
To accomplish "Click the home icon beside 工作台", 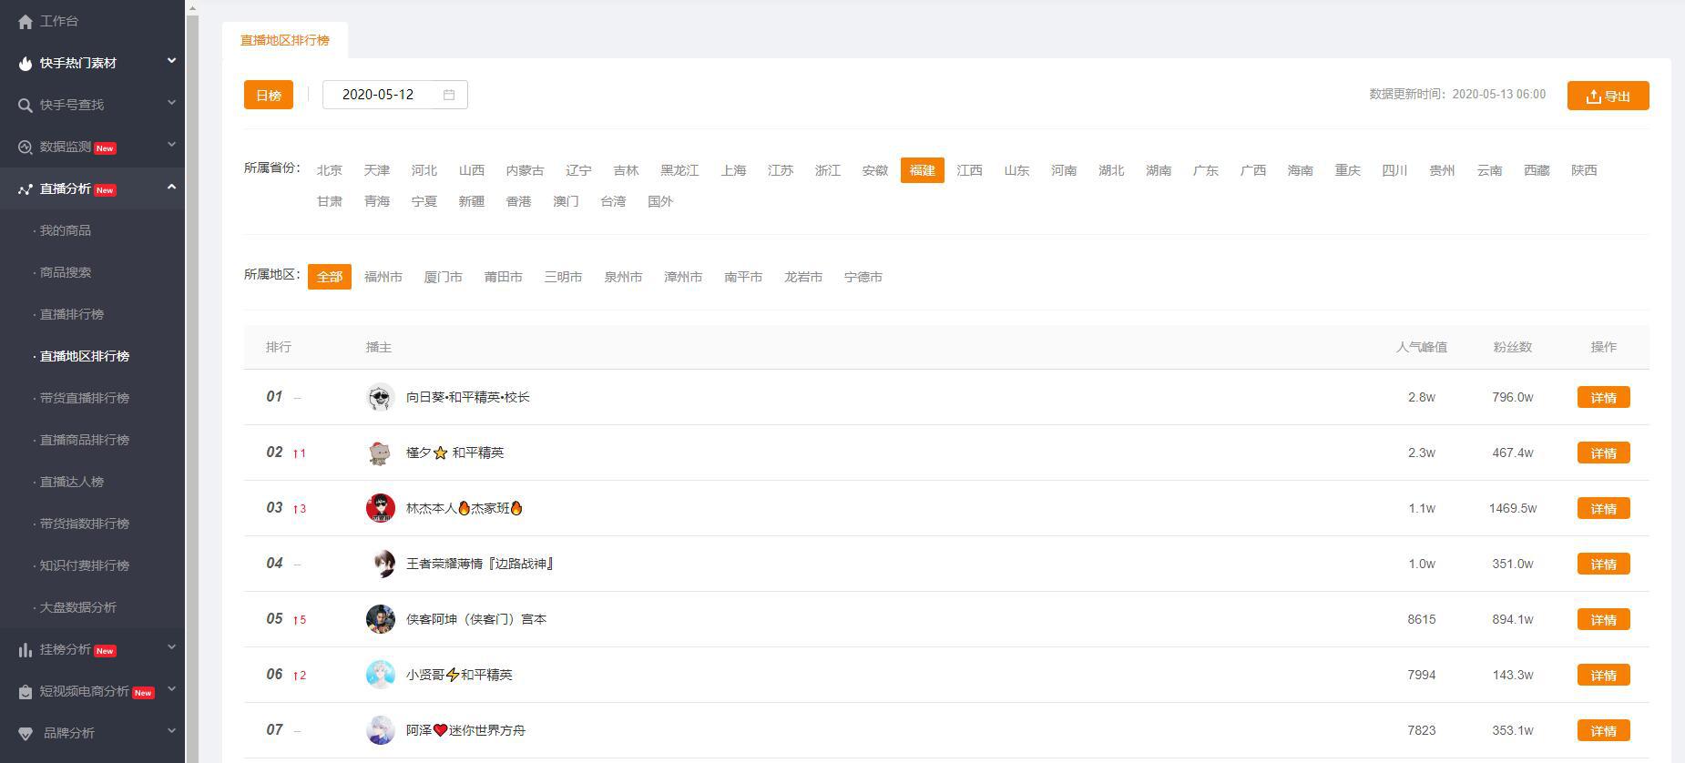I will pos(25,22).
